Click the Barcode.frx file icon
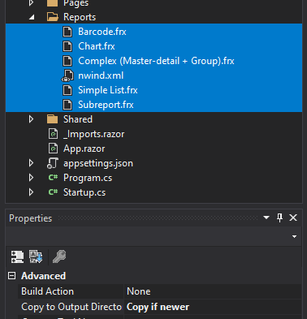Image resolution: width=307 pixels, height=319 pixels. point(67,32)
